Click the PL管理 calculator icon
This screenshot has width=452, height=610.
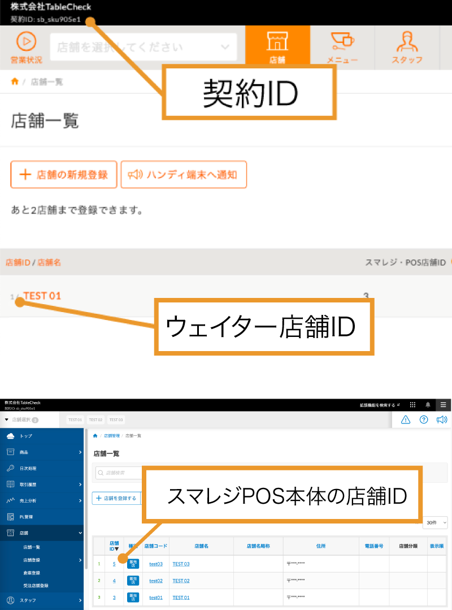pos(11,517)
